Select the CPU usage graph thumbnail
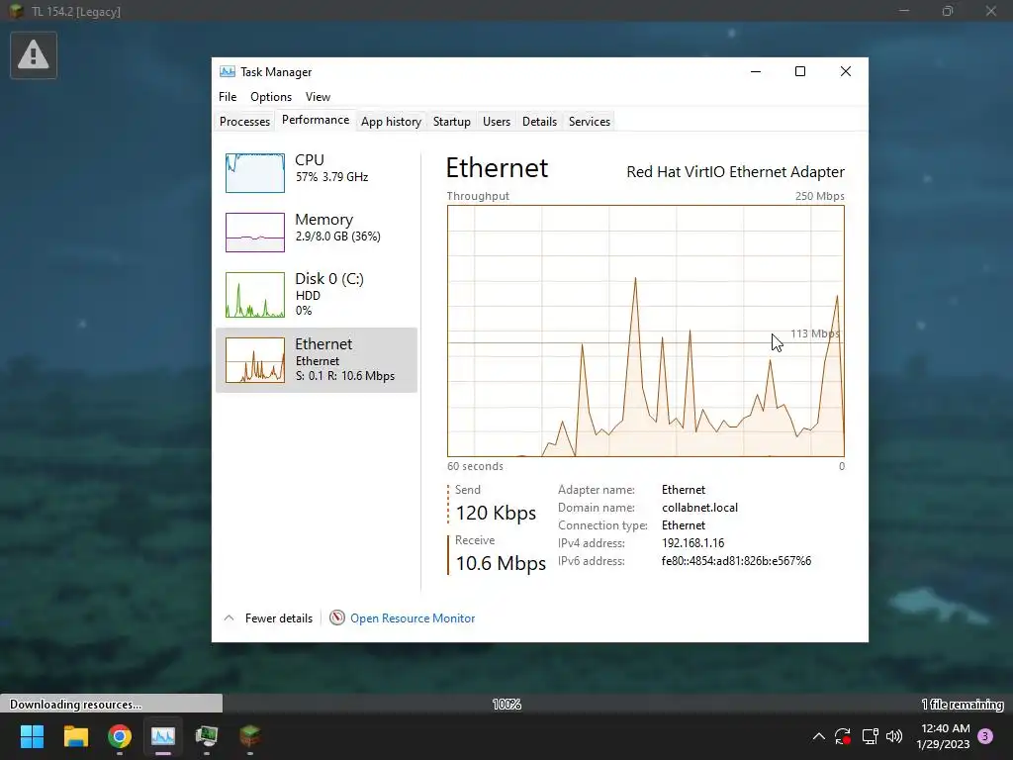The height and width of the screenshot is (760, 1013). 255,172
